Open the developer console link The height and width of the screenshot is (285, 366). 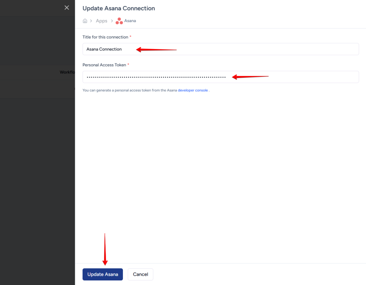(x=193, y=91)
